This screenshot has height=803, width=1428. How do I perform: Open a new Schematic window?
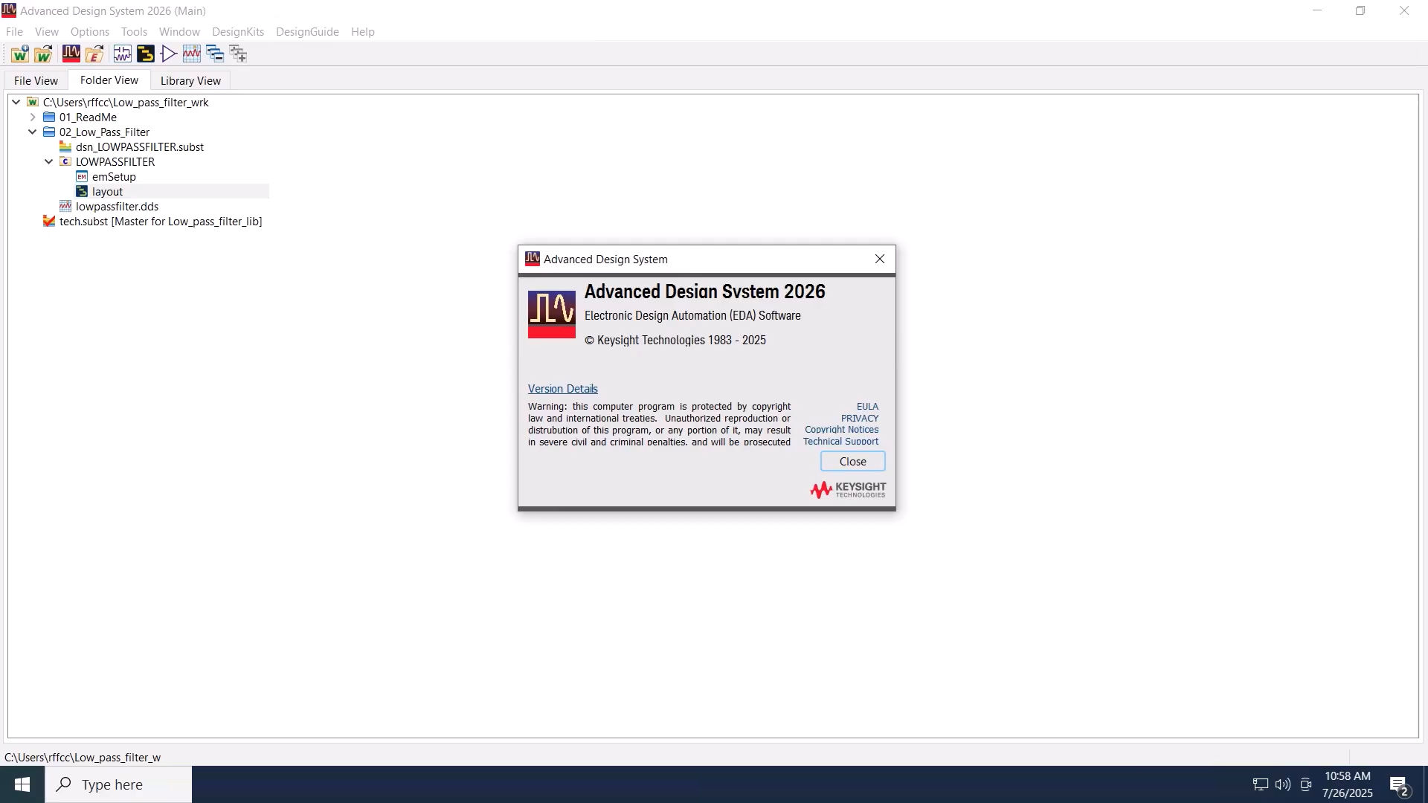pyautogui.click(x=121, y=54)
